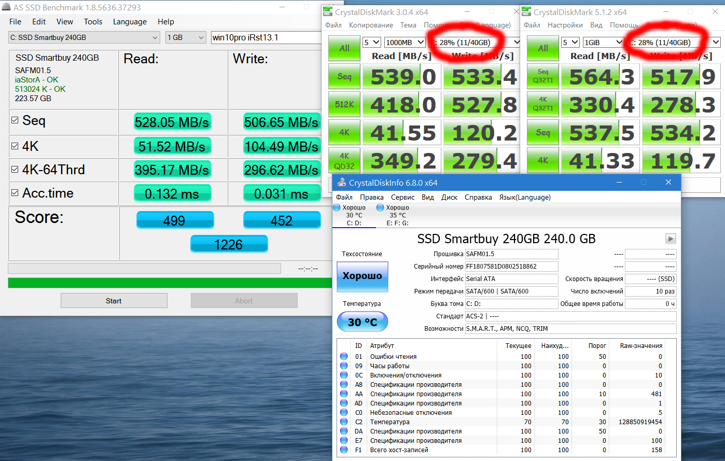Viewport: 725px width, 461px height.
Task: Open the Копирование menu in CrystalDiskMark 3.0.4
Action: (x=371, y=25)
